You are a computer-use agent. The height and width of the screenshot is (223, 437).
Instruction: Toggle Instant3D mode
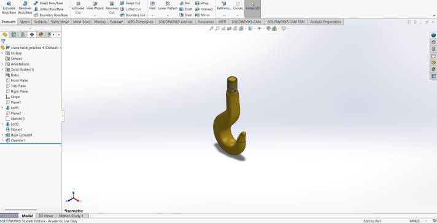pyautogui.click(x=252, y=9)
